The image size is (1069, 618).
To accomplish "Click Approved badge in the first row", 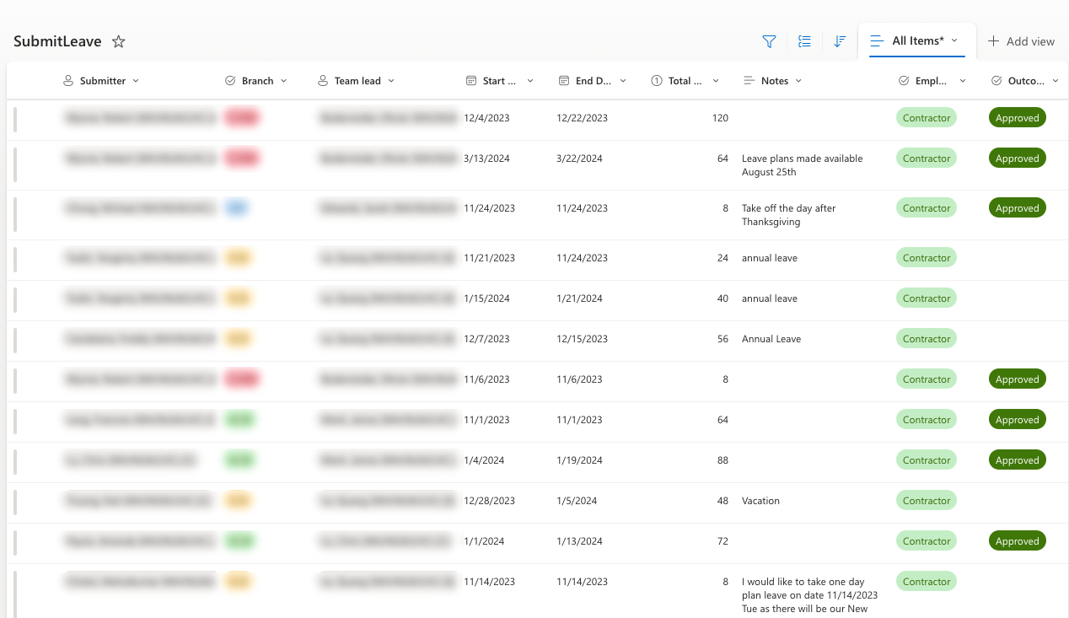I will (1017, 118).
